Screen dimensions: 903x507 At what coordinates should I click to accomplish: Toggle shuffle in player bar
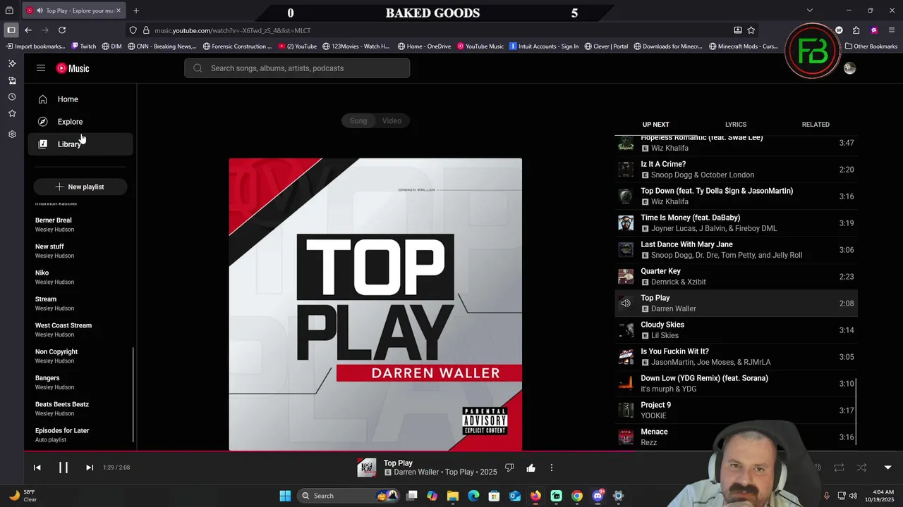coord(861,468)
